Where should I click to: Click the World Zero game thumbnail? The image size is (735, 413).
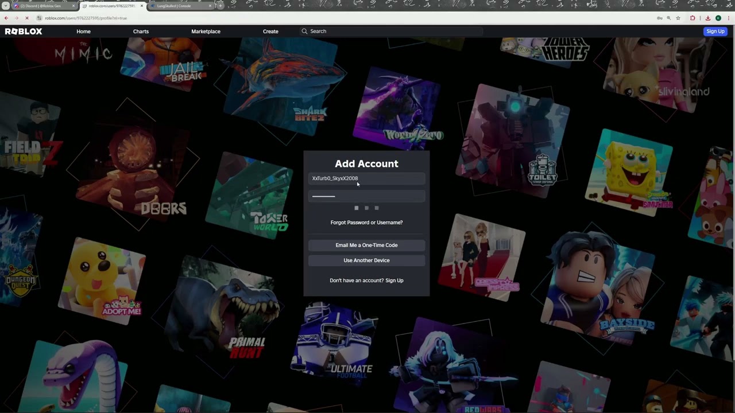(x=397, y=109)
